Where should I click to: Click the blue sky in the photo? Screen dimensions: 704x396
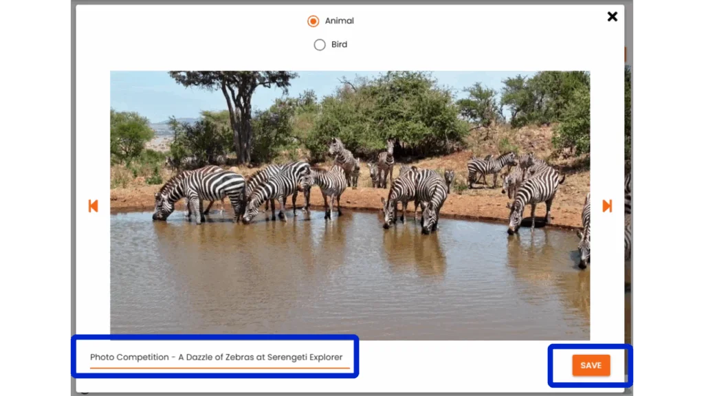coord(144,93)
